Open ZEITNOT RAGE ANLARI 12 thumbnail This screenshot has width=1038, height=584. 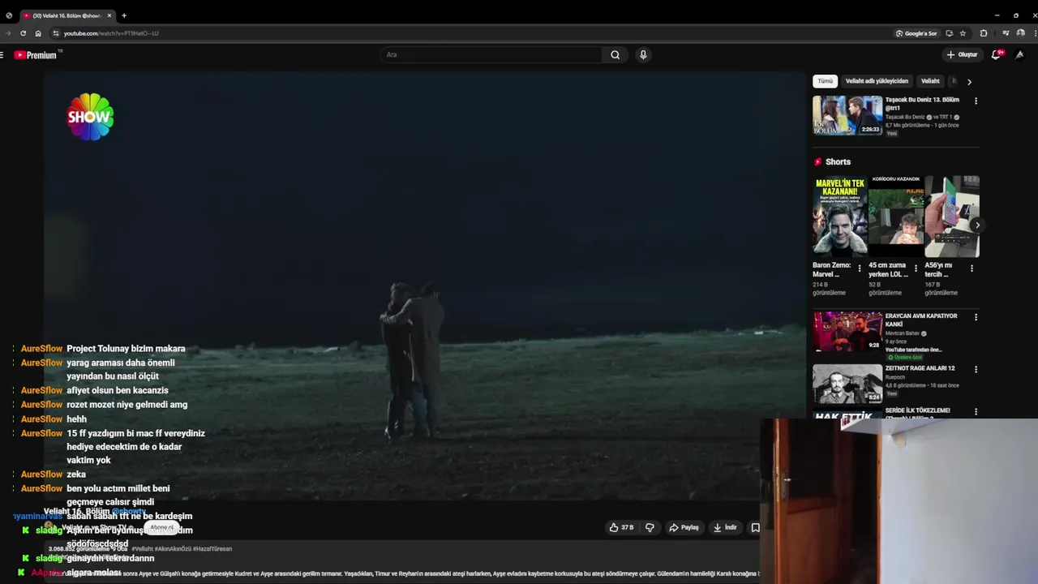click(847, 384)
